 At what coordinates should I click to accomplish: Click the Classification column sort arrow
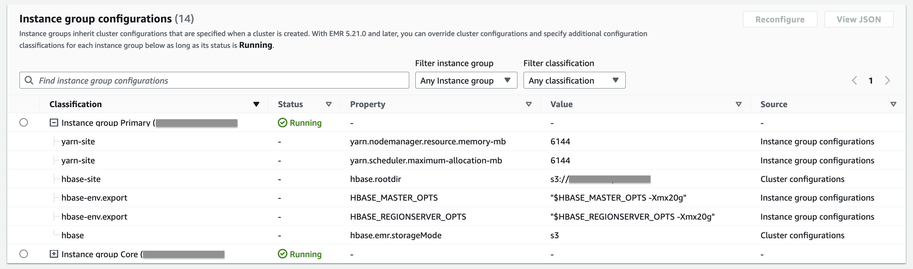point(256,104)
